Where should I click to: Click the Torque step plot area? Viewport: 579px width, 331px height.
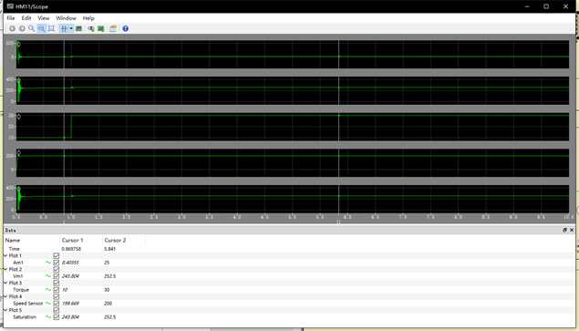click(293, 127)
